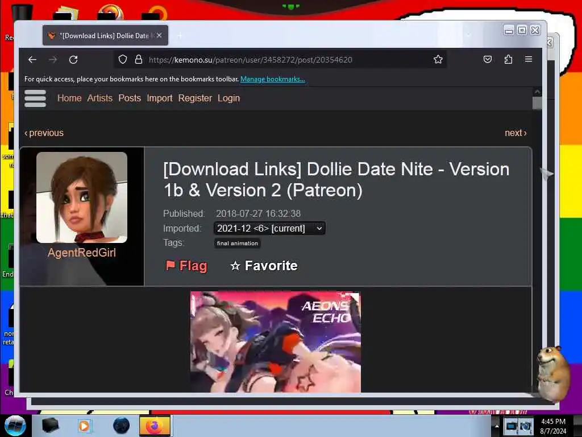Click the padlock site security icon
Screen dimensions: 582x437
139,59
